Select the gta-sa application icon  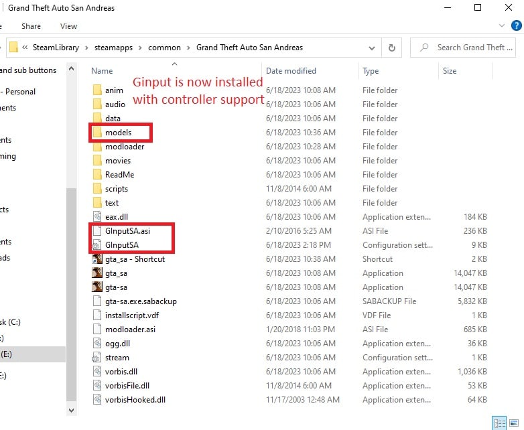pos(97,287)
